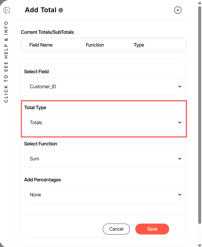This screenshot has width=202, height=247.
Task: Click the Field Name column header
Action: [41, 45]
